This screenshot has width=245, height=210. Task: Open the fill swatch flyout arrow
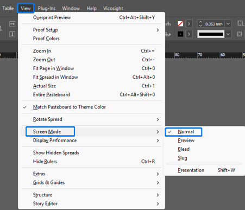tap(189, 24)
